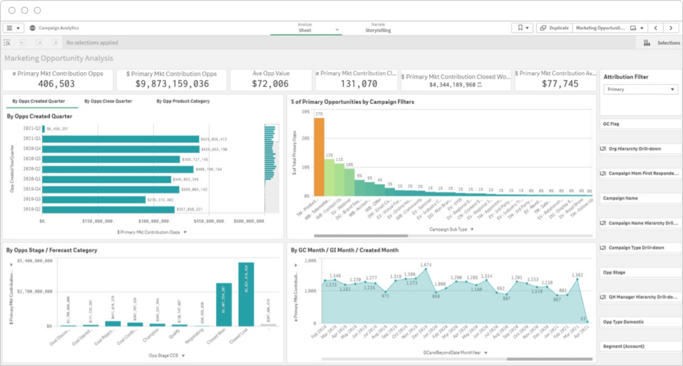Open the bookmarks menu
Screen dimensions: 683x366
[x=522, y=28]
